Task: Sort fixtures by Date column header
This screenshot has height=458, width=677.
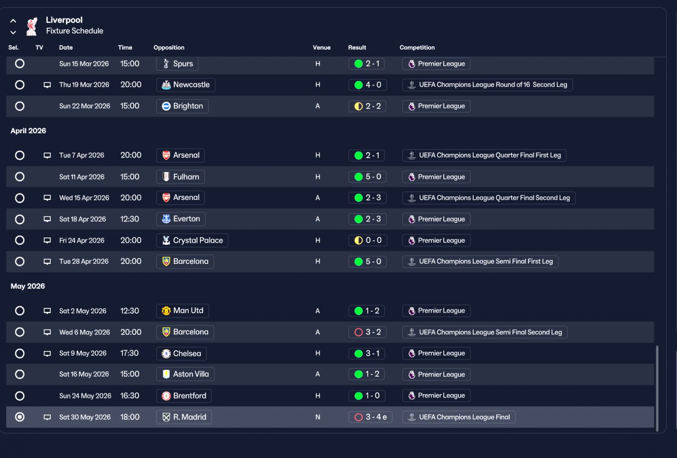Action: (66, 48)
